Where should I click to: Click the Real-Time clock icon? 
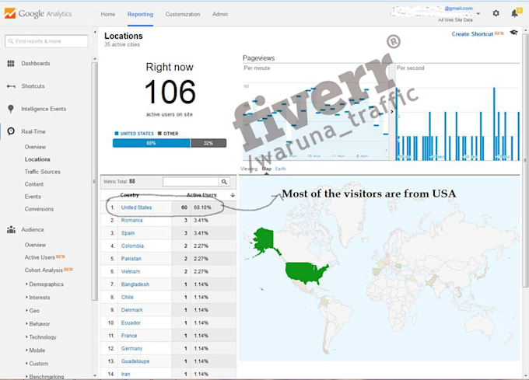point(11,131)
